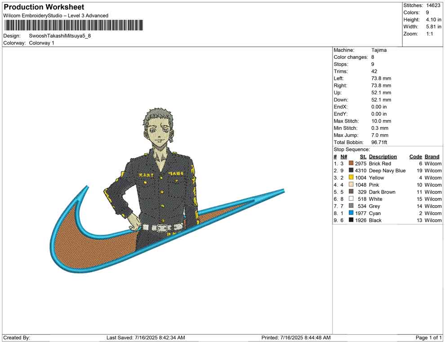This screenshot has height=342, width=445.
Task: Select thread number "1048" in Pink row
Action: click(360, 184)
